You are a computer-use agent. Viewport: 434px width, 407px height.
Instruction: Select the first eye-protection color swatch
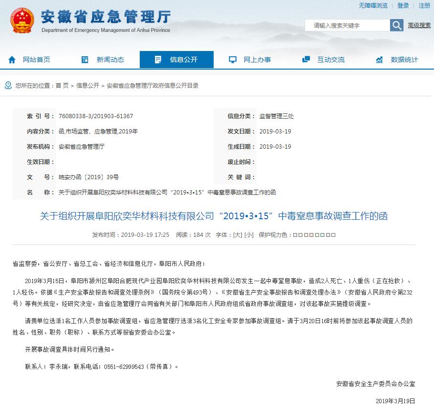coord(295,235)
